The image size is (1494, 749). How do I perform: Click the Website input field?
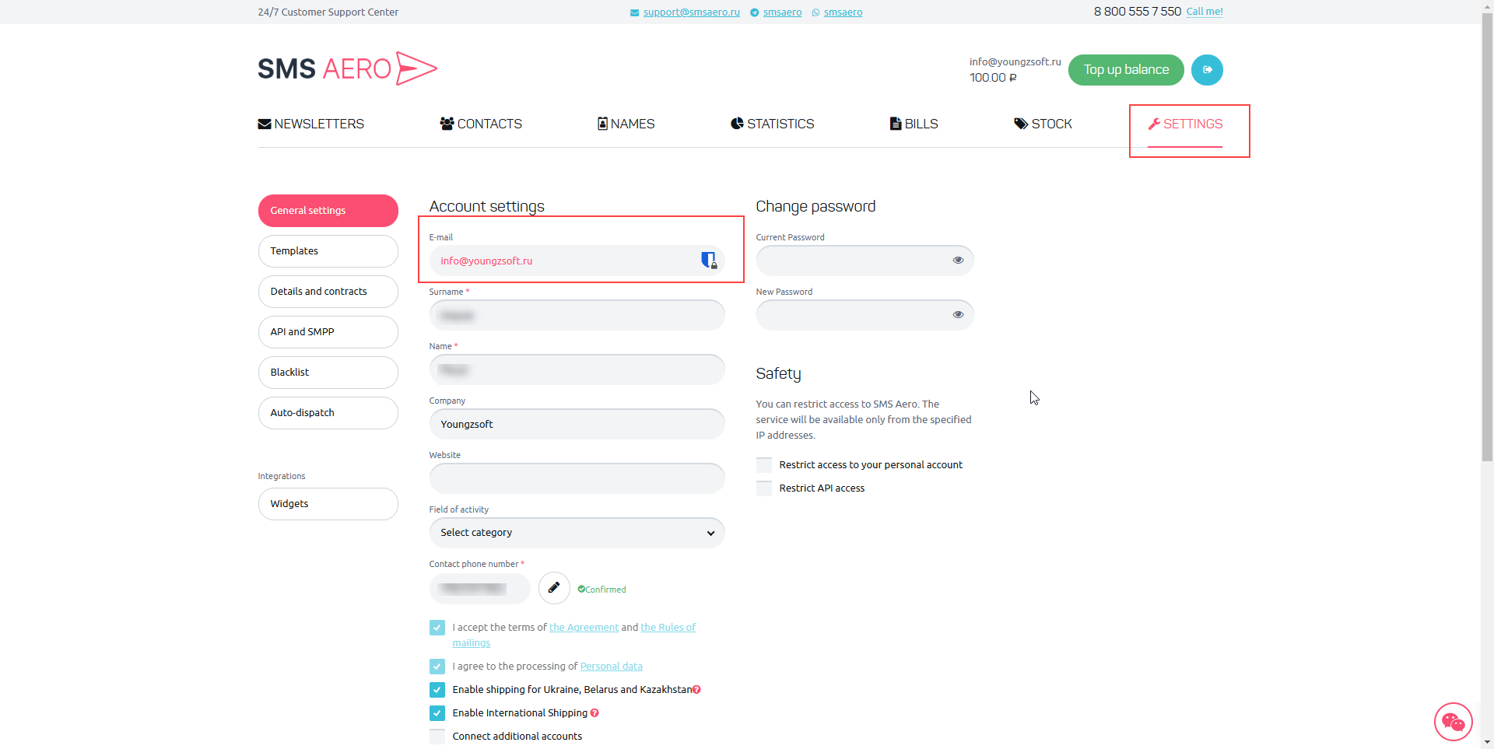pos(577,478)
